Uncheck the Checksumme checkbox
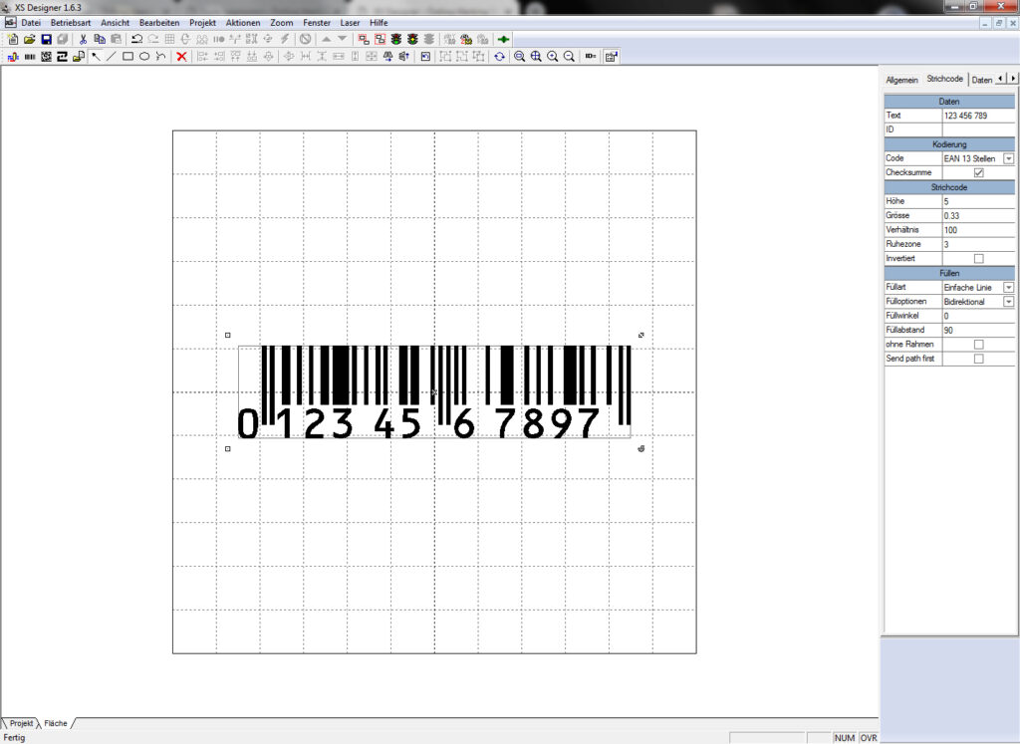The width and height of the screenshot is (1020, 744). pos(978,172)
